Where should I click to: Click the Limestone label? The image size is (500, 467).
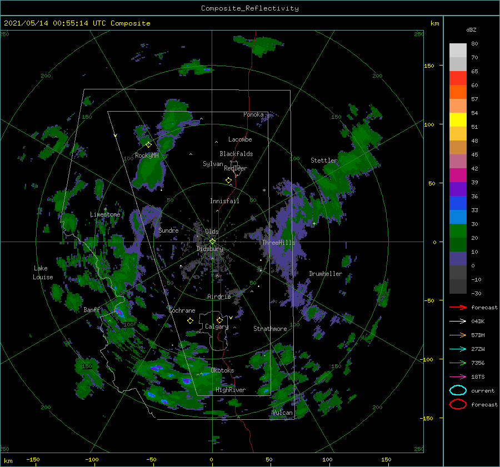(x=105, y=214)
